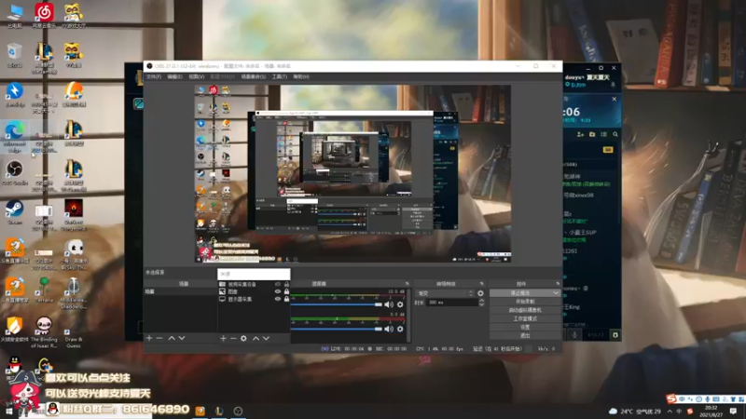Open the OBS taskbar icon
Screen dimensions: 746x419
[x=238, y=411]
